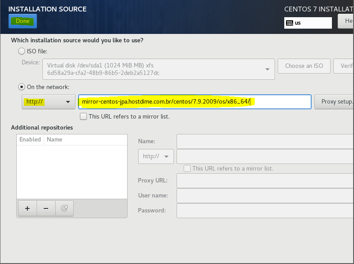The image size is (354, 264).
Task: Select the On the network radio option
Action: click(22, 87)
